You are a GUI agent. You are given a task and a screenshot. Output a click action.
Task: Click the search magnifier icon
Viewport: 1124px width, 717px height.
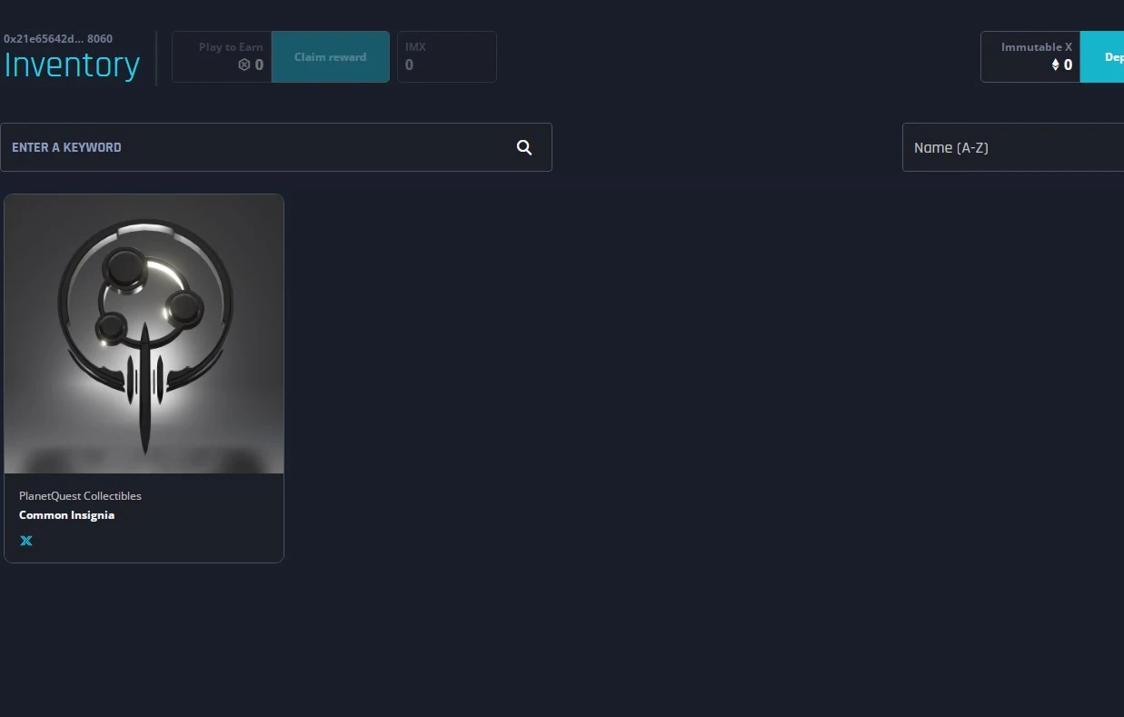524,147
